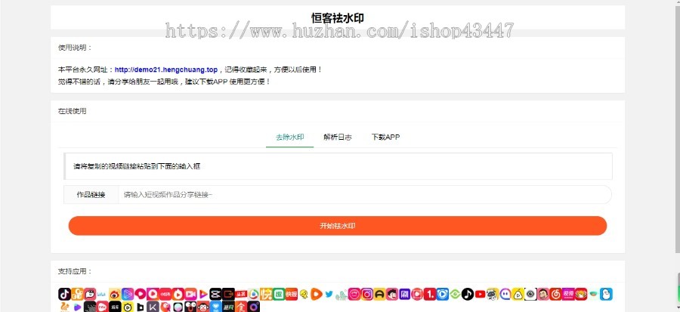The image size is (680, 312).
Task: Click the blue clock play icon
Action: 442,294
